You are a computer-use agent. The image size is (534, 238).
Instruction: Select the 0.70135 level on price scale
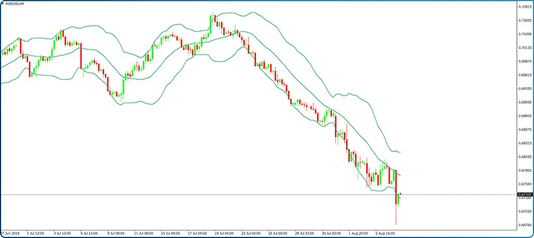click(x=524, y=48)
